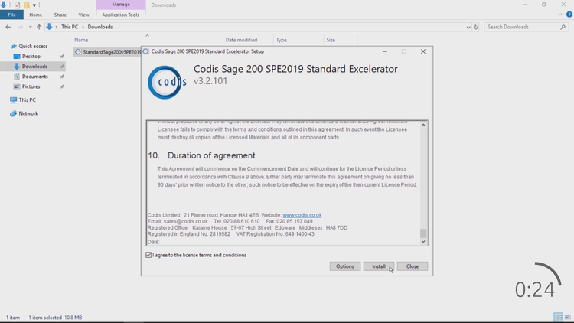Viewport: 574px width, 323px height.
Task: Open the Share ribbon tab
Action: point(60,15)
